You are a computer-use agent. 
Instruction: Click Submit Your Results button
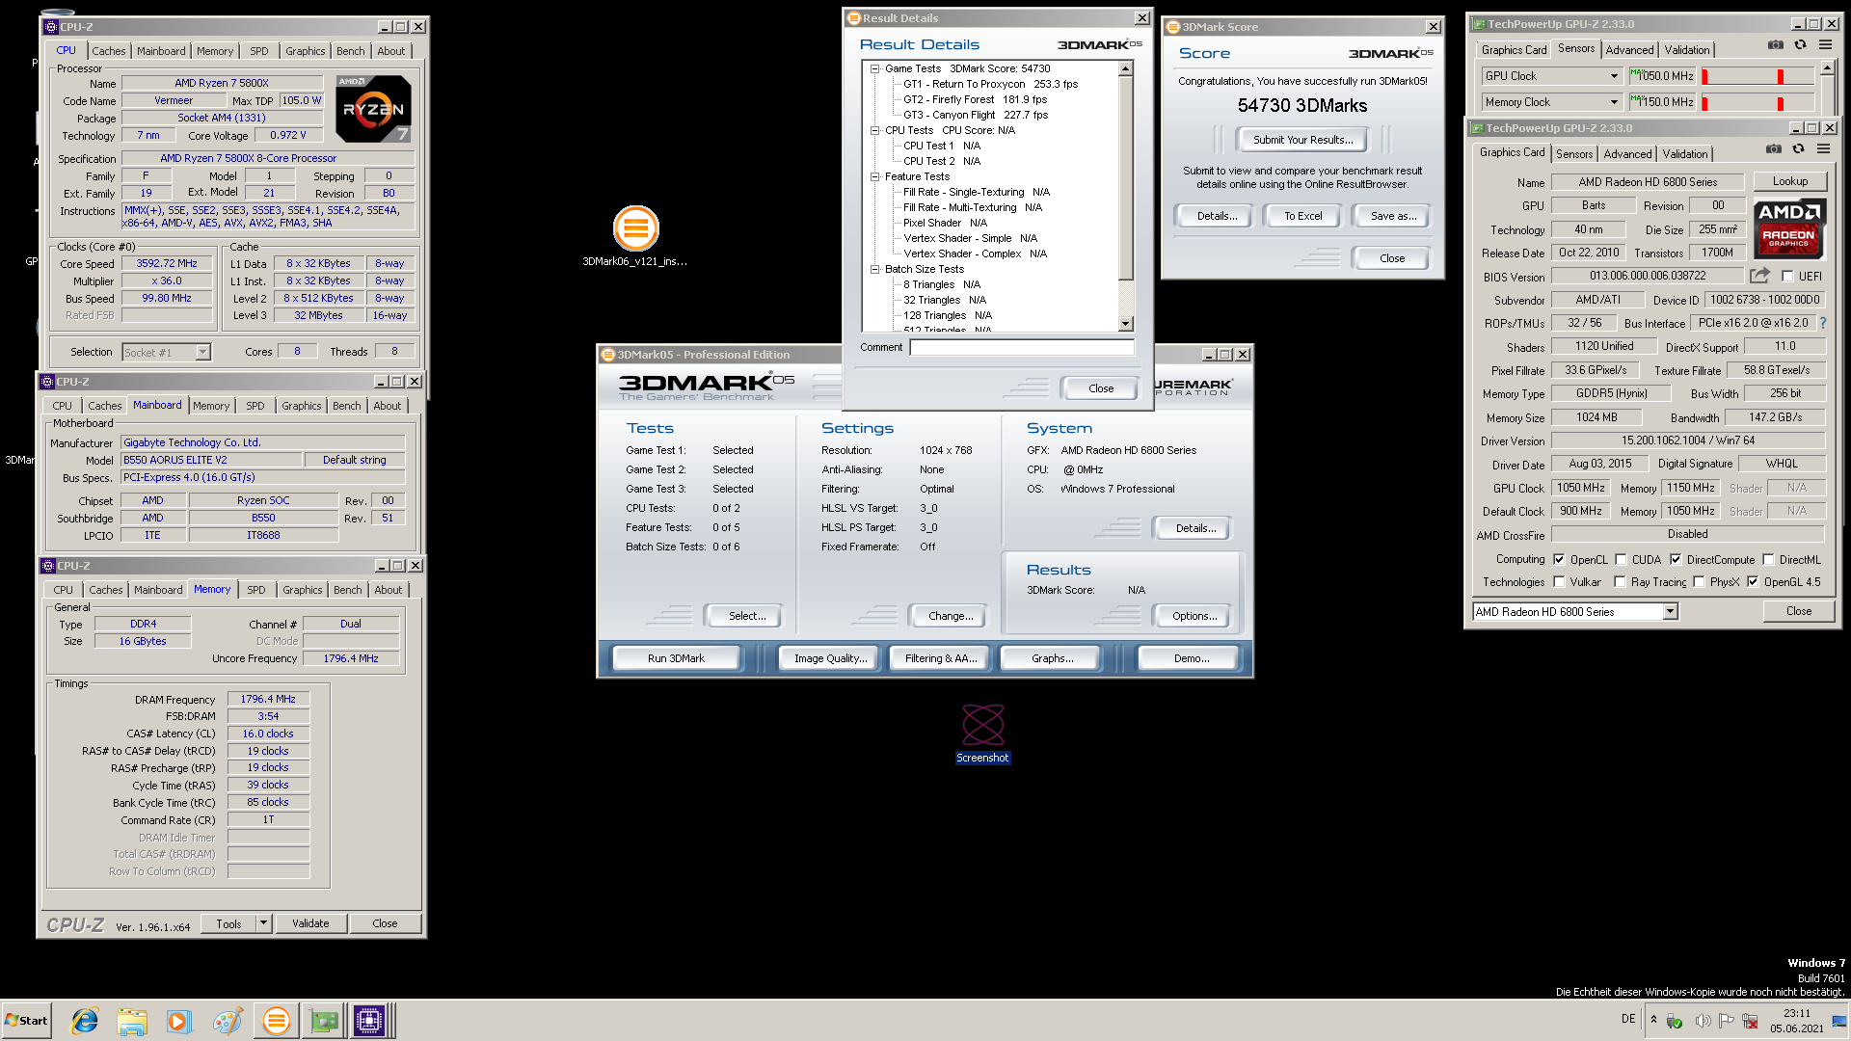[1303, 140]
